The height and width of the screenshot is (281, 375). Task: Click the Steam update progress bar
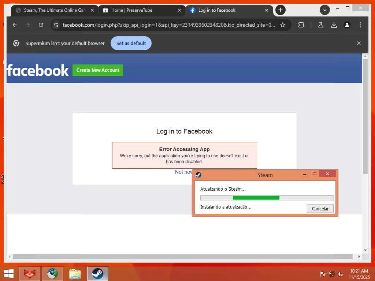coord(267,198)
